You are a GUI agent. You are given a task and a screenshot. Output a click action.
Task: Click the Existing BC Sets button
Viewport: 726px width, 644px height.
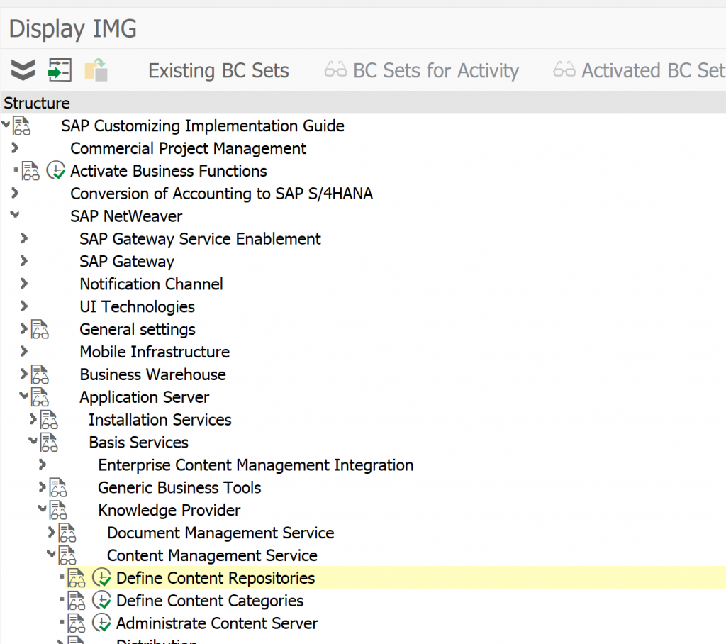218,71
